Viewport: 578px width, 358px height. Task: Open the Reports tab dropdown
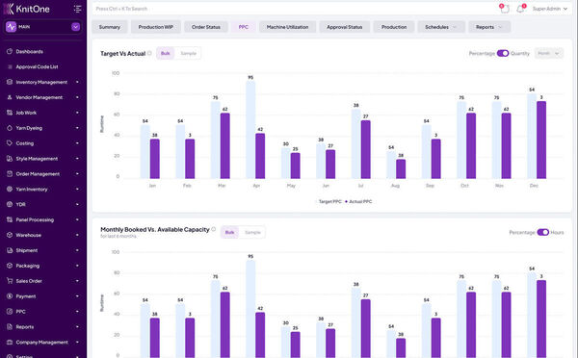point(489,27)
